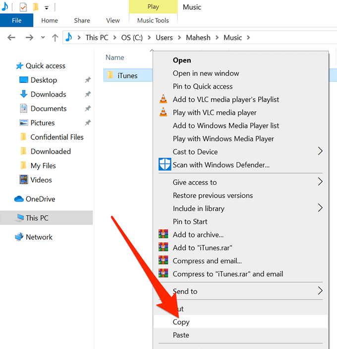Expand the chevron after This PC breadcrumb
This screenshot has height=349, width=337.
[x=115, y=38]
